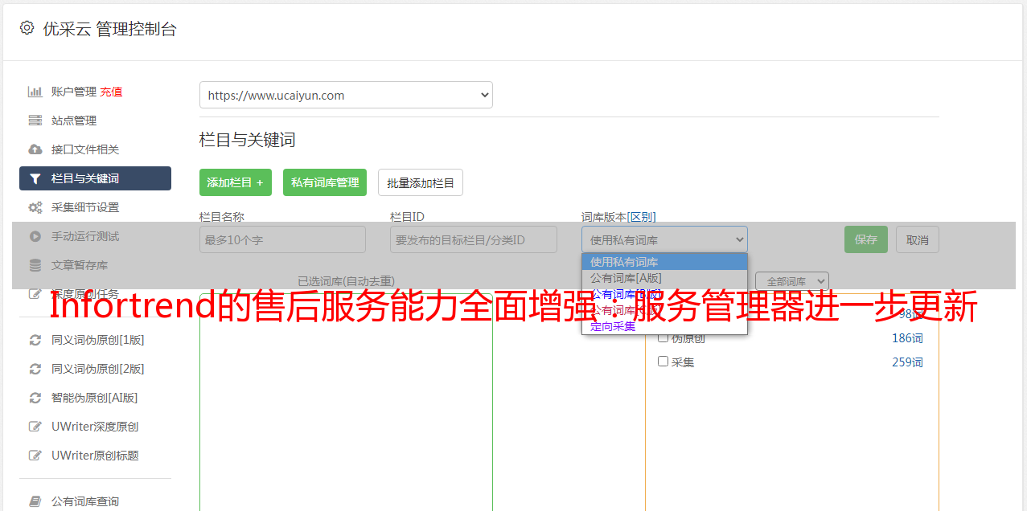The height and width of the screenshot is (511, 1027).
Task: Click the 186词 count link
Action: (907, 338)
